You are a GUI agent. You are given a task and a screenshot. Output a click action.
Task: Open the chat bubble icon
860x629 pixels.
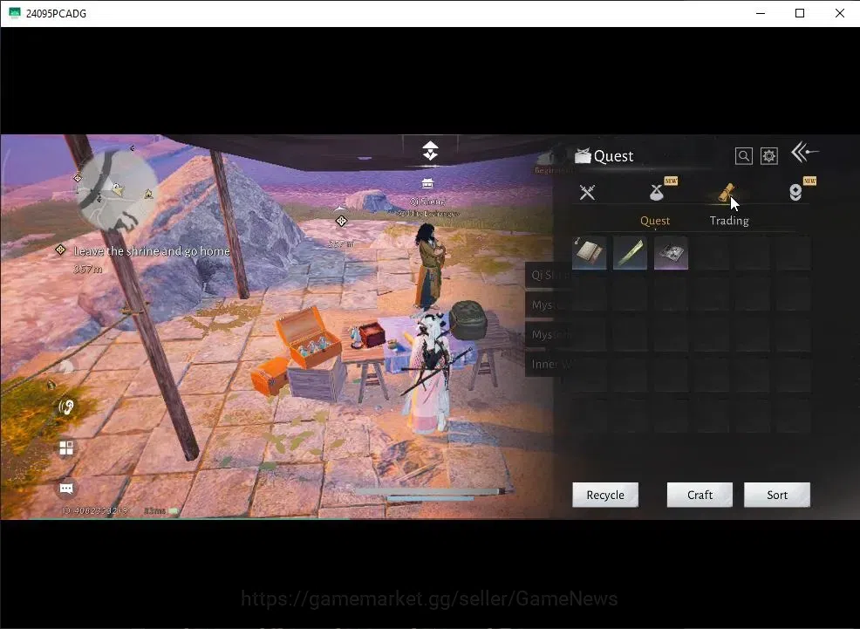pos(66,488)
